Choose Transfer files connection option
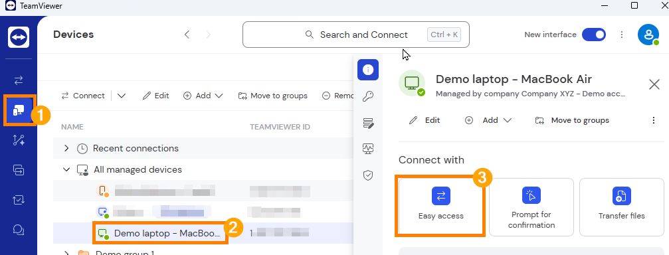The image size is (669, 255). [622, 207]
